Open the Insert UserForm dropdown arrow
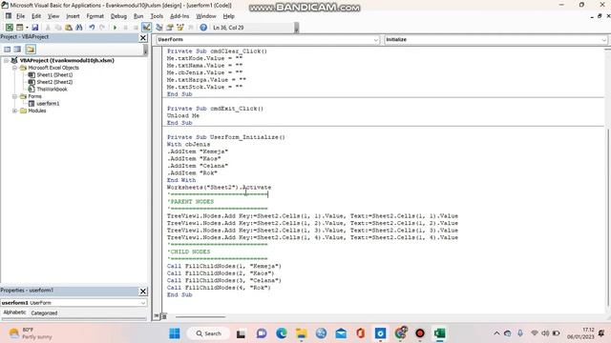This screenshot has width=611, height=343. pos(27,28)
